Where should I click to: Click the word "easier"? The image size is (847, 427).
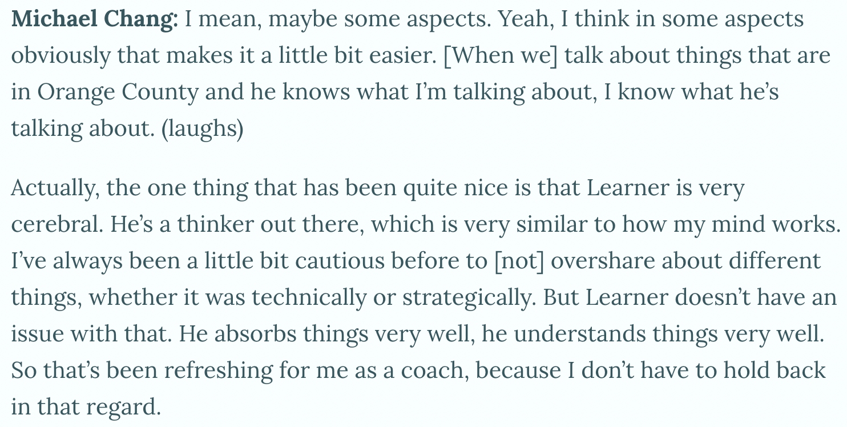398,56
